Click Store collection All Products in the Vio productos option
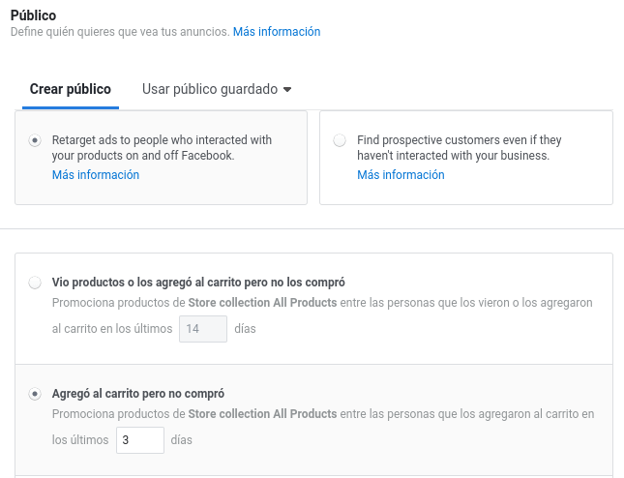The image size is (624, 478). coord(262,303)
